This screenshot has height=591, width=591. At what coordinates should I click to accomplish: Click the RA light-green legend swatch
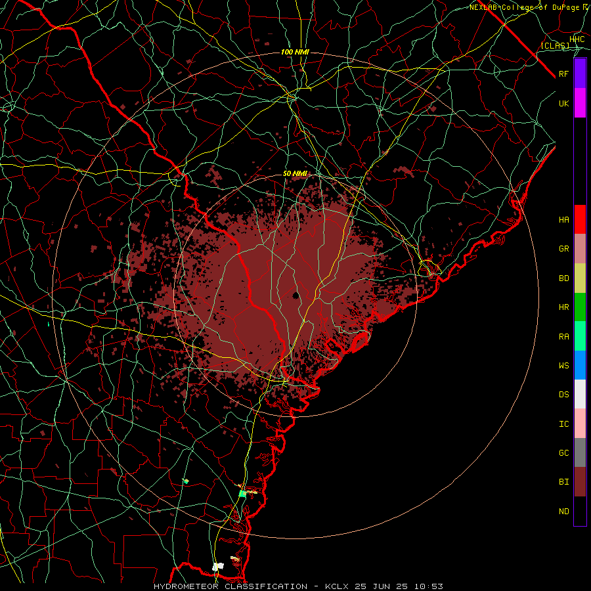[x=580, y=336]
